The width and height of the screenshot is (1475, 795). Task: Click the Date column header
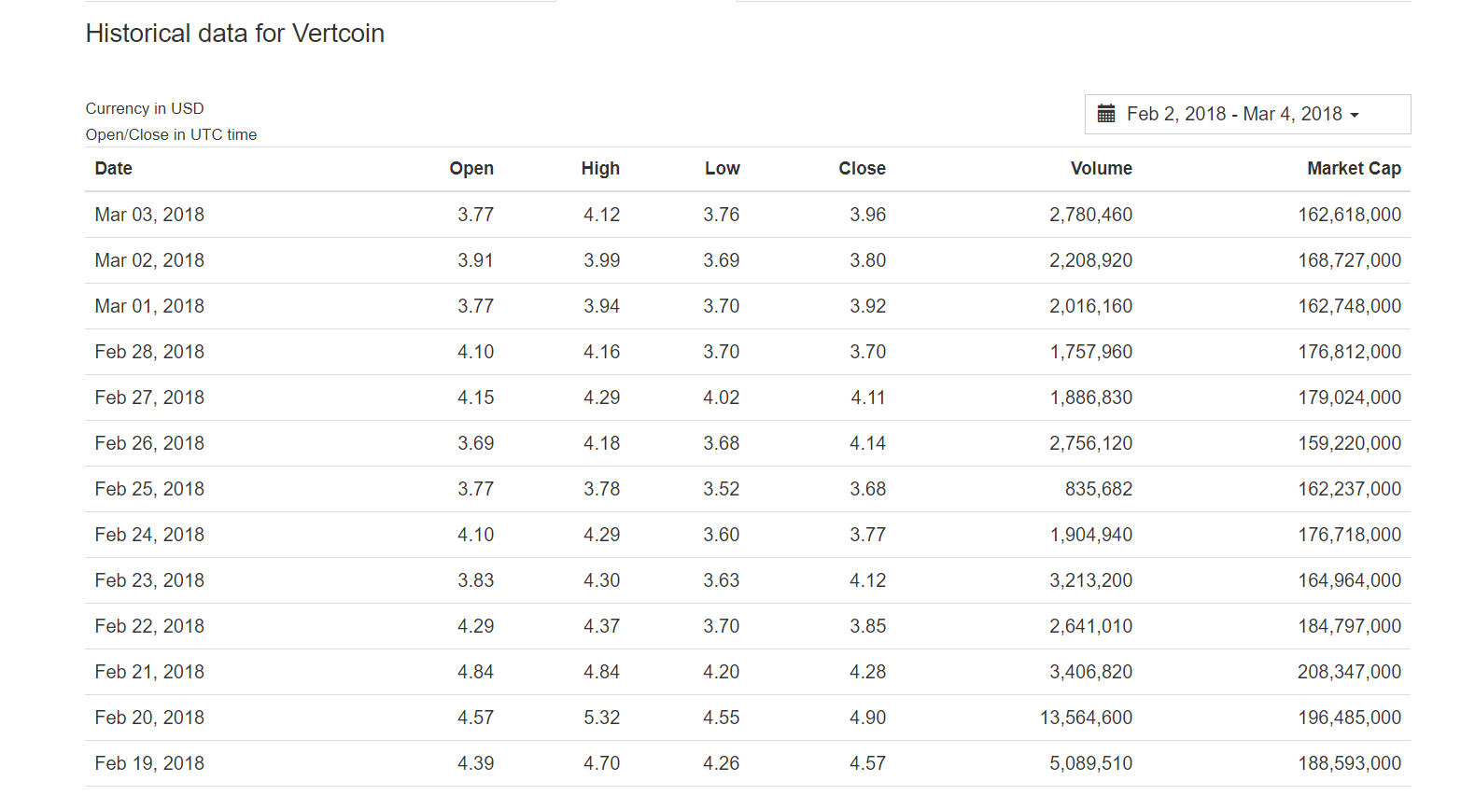click(x=114, y=168)
